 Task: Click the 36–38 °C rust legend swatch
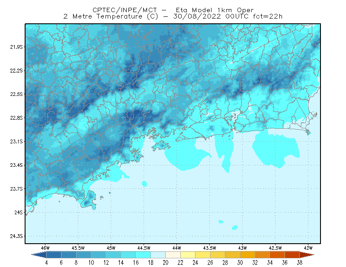pyautogui.click(x=292, y=255)
